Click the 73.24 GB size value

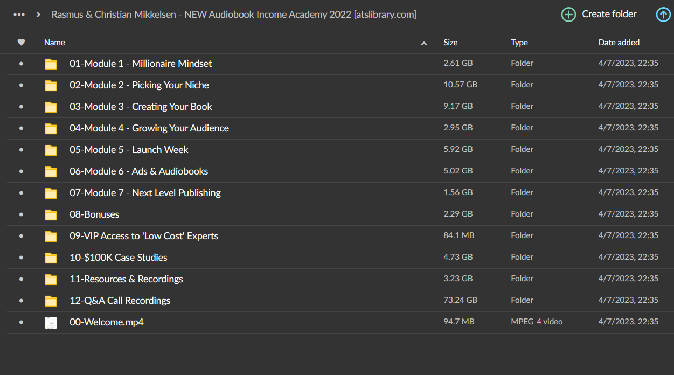point(460,300)
